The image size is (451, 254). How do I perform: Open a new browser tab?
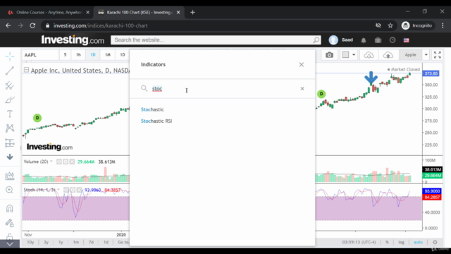(192, 13)
